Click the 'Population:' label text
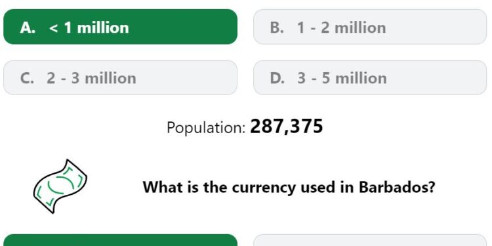The height and width of the screenshot is (246, 492). [x=206, y=128]
